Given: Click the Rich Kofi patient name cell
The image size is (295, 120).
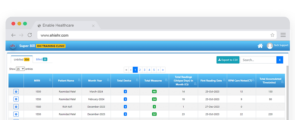Looking at the screenshot, I should [x=67, y=107].
